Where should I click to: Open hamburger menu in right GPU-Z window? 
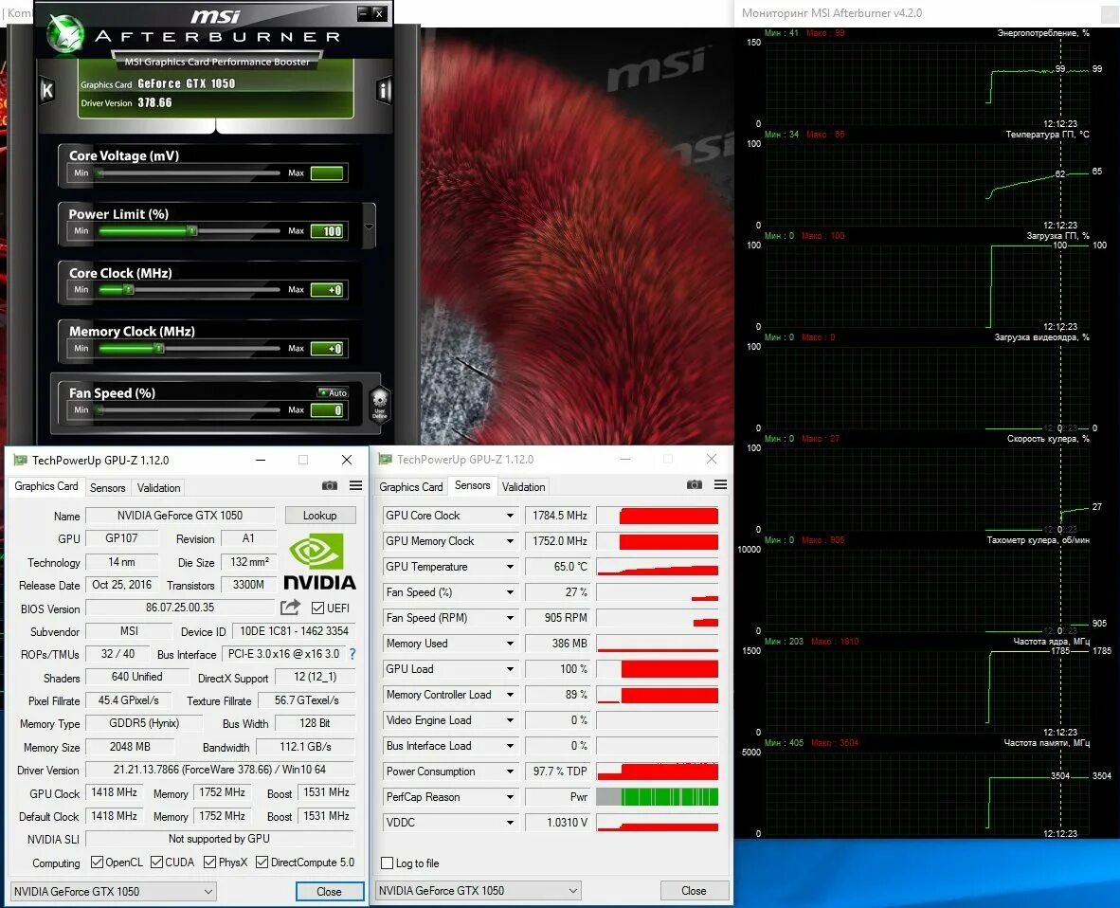point(721,484)
